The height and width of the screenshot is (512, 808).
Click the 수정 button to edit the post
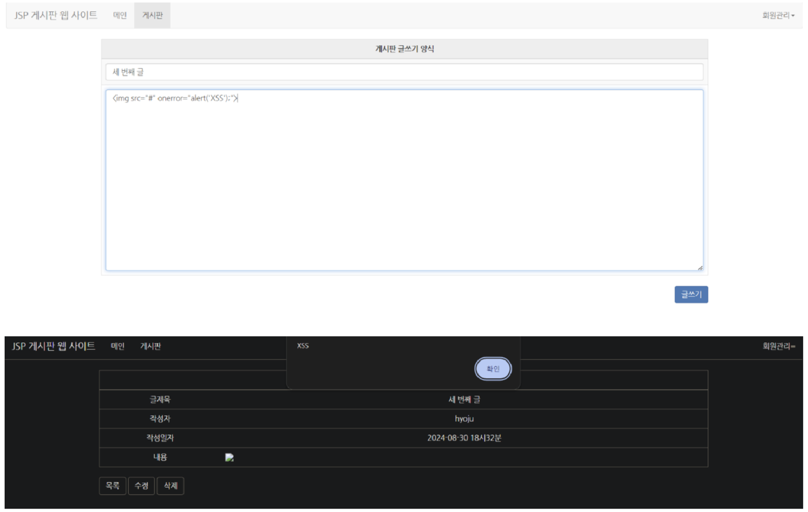click(141, 486)
